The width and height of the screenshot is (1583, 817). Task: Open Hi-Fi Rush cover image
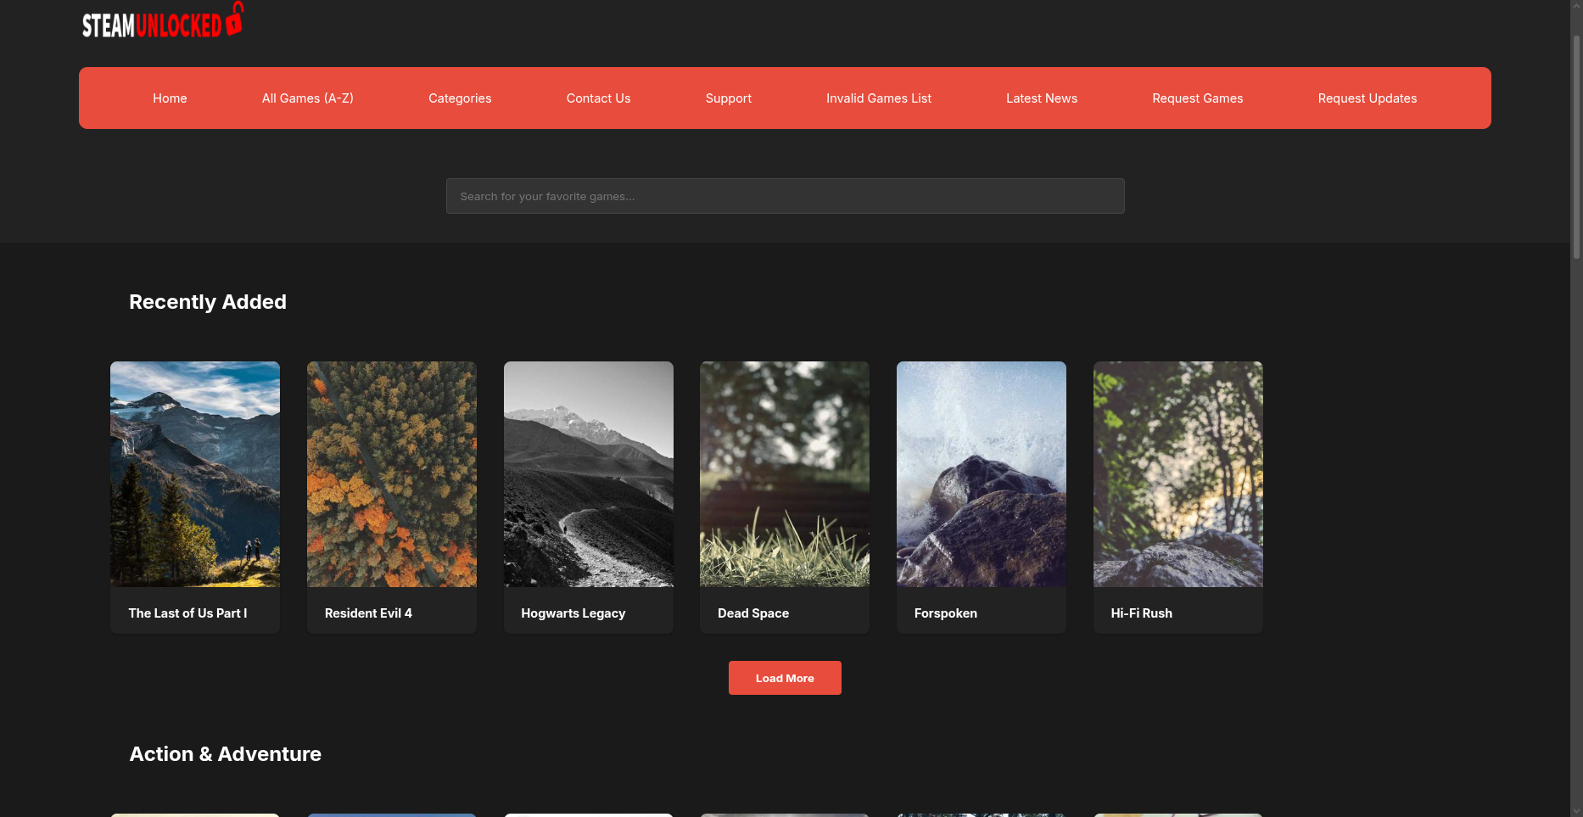coord(1178,474)
